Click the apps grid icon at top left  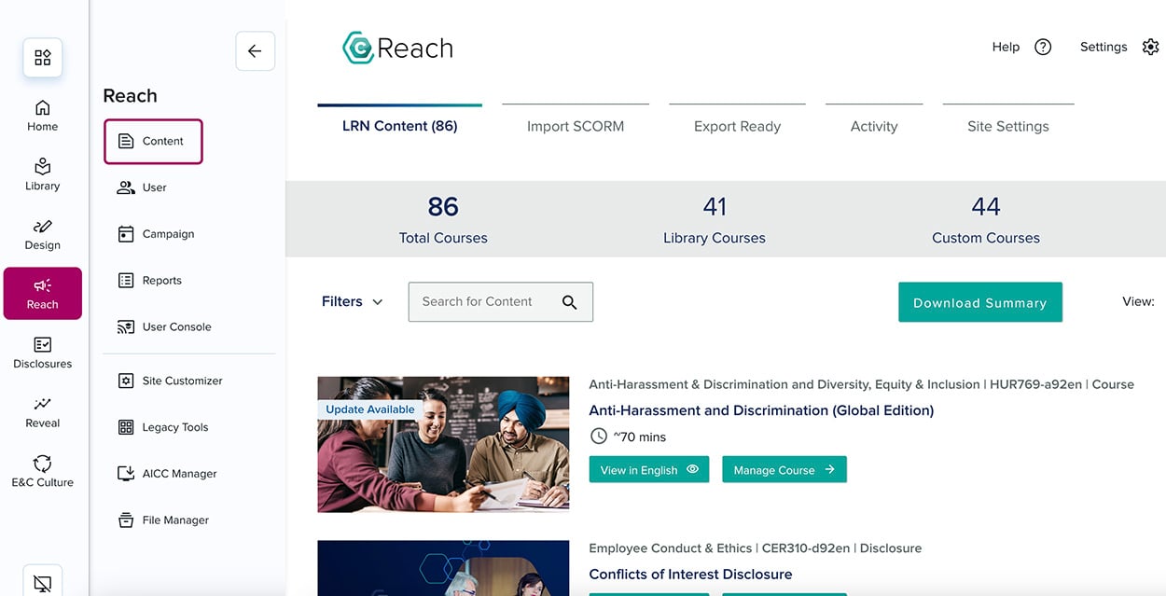(x=42, y=56)
